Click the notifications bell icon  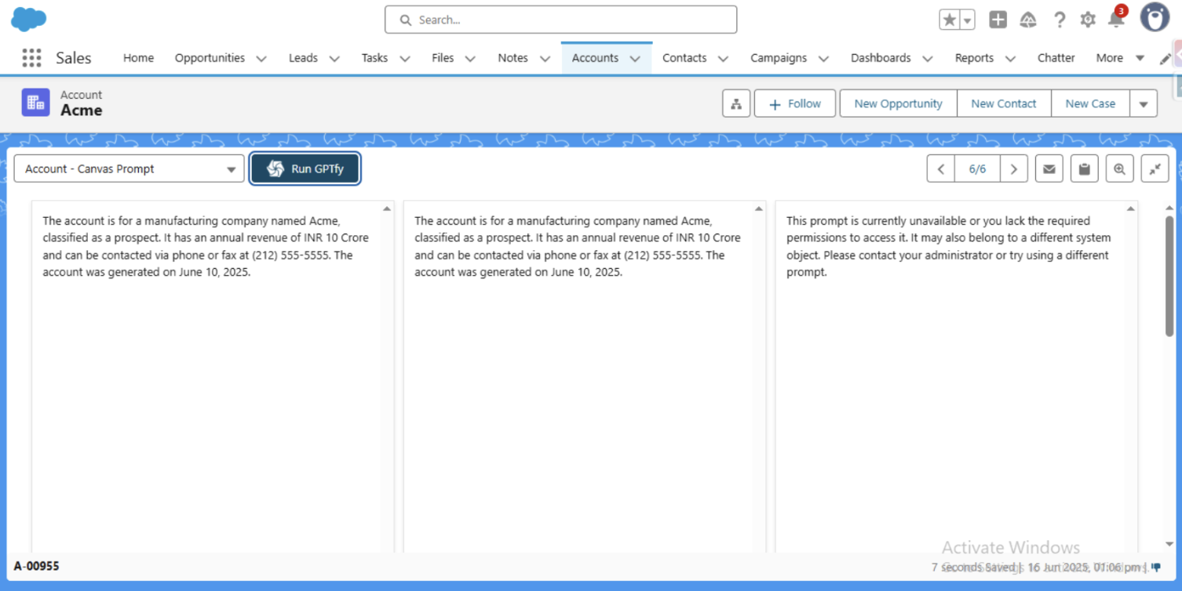click(x=1115, y=20)
